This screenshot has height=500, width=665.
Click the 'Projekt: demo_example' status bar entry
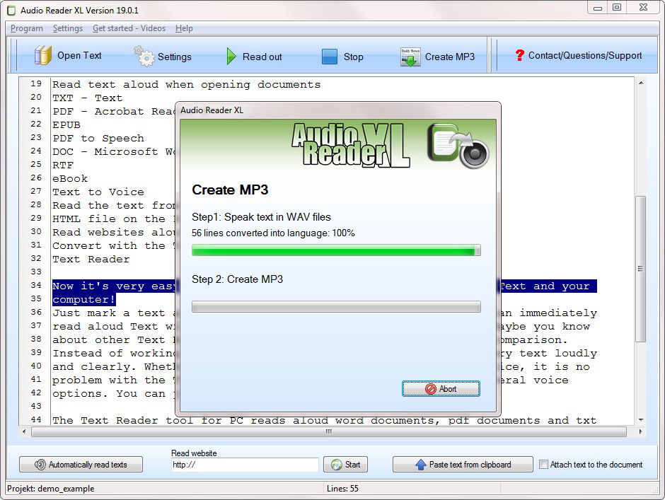[51, 489]
